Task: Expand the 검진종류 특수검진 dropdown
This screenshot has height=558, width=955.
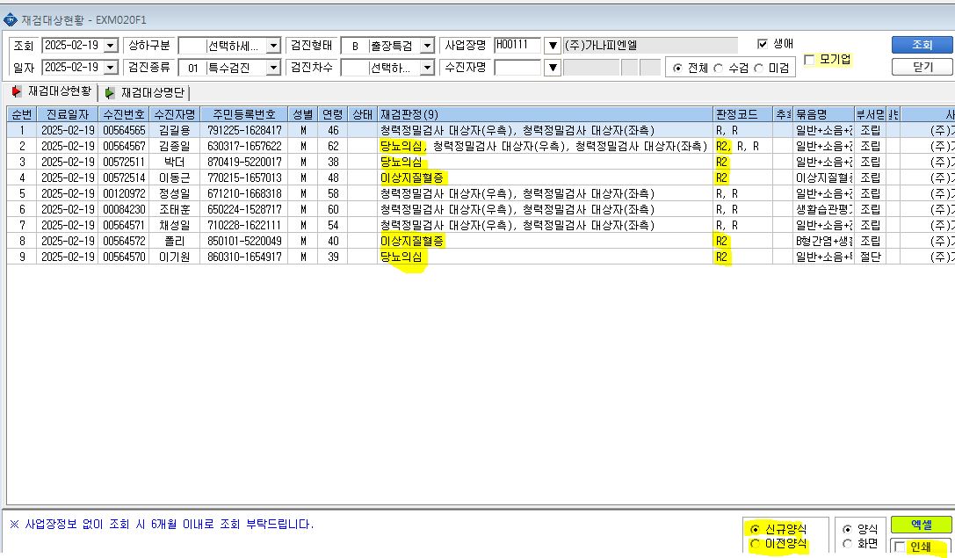Action: coord(273,68)
